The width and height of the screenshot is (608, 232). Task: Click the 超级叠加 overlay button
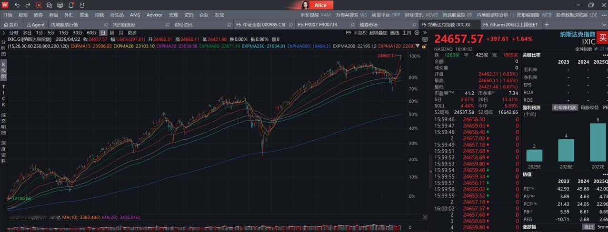pos(378,33)
